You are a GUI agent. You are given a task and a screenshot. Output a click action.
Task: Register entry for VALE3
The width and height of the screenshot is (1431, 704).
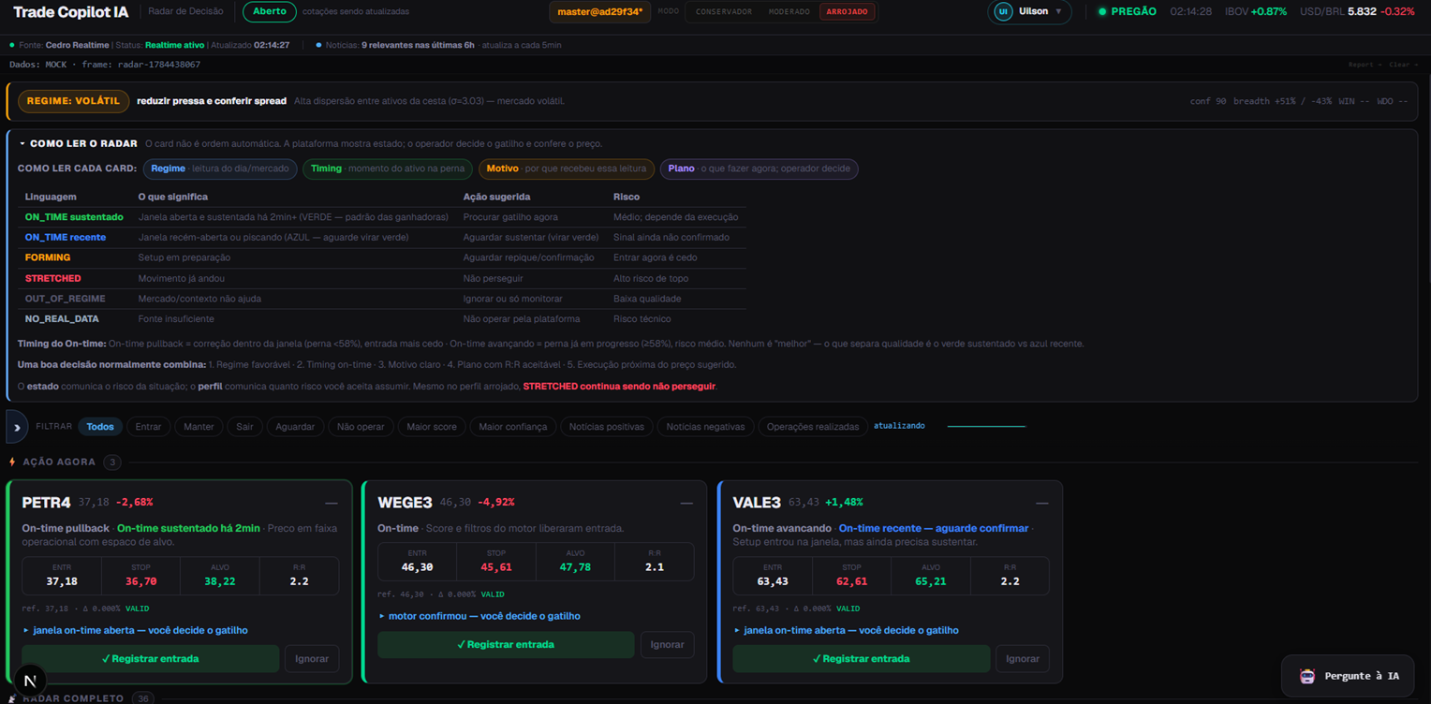click(x=861, y=659)
